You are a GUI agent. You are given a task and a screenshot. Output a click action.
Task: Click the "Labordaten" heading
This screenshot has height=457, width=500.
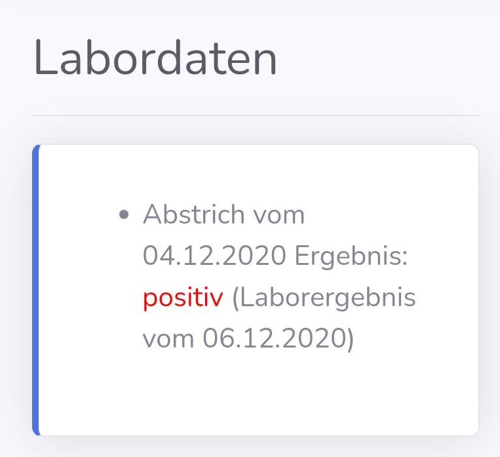pos(155,59)
